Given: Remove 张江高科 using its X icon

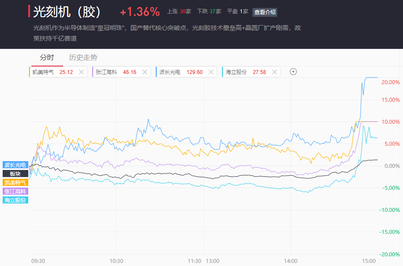Looking at the screenshot, I should pyautogui.click(x=145, y=72).
